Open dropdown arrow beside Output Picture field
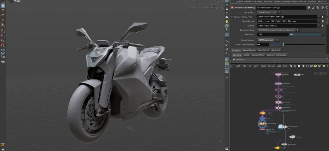The width and height of the screenshot is (329, 151). click(319, 21)
